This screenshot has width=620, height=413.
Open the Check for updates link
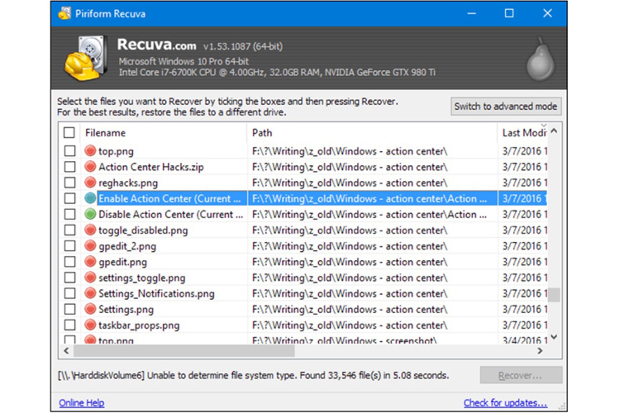click(x=505, y=403)
